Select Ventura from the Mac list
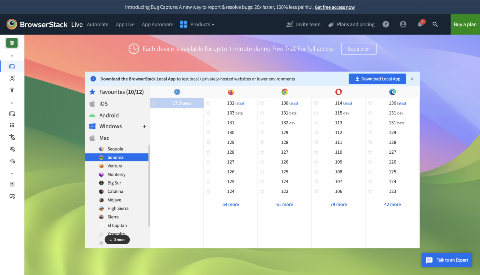480x275 pixels. (115, 166)
